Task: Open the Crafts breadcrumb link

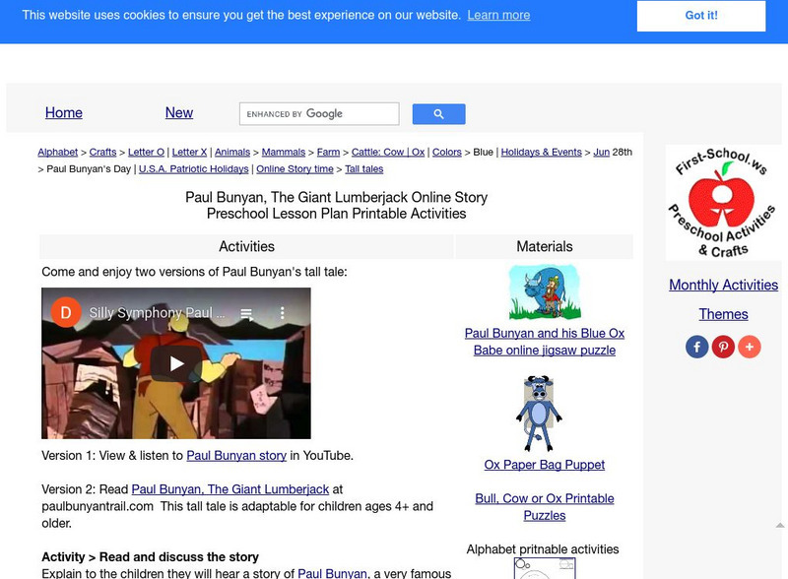Action: [102, 153]
